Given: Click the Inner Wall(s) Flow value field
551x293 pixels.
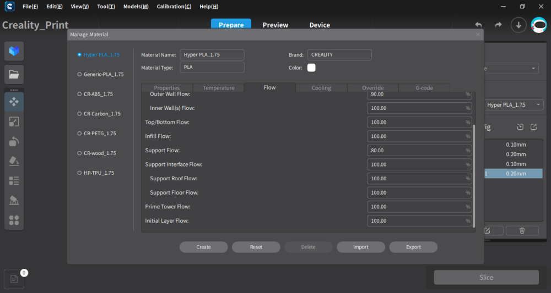Looking at the screenshot, I should click(x=419, y=108).
